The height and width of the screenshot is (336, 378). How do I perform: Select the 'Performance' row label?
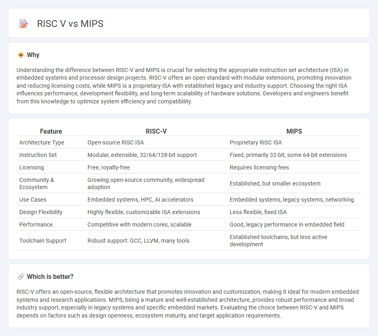click(36, 225)
